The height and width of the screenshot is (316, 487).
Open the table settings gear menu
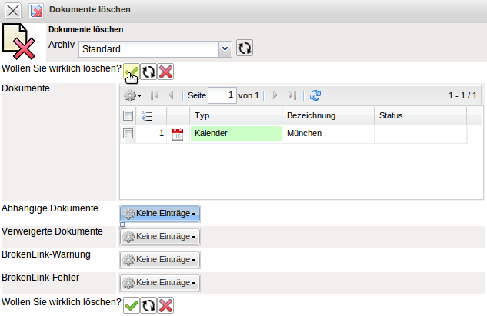click(x=132, y=95)
